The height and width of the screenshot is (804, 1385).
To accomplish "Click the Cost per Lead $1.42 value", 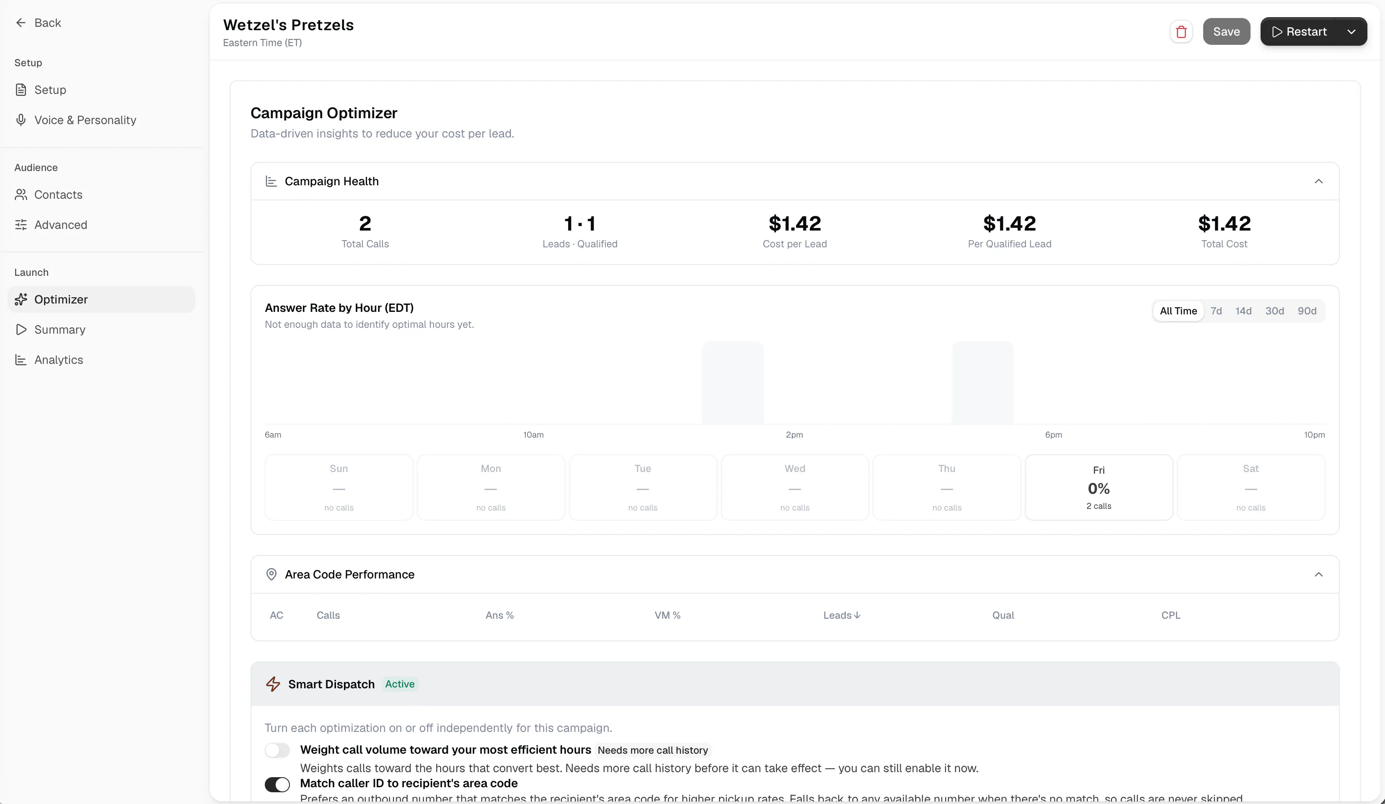I will (794, 223).
